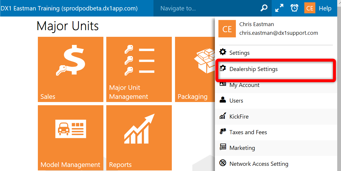Click the KickFire chart icon
This screenshot has height=171, width=341.
tap(223, 116)
